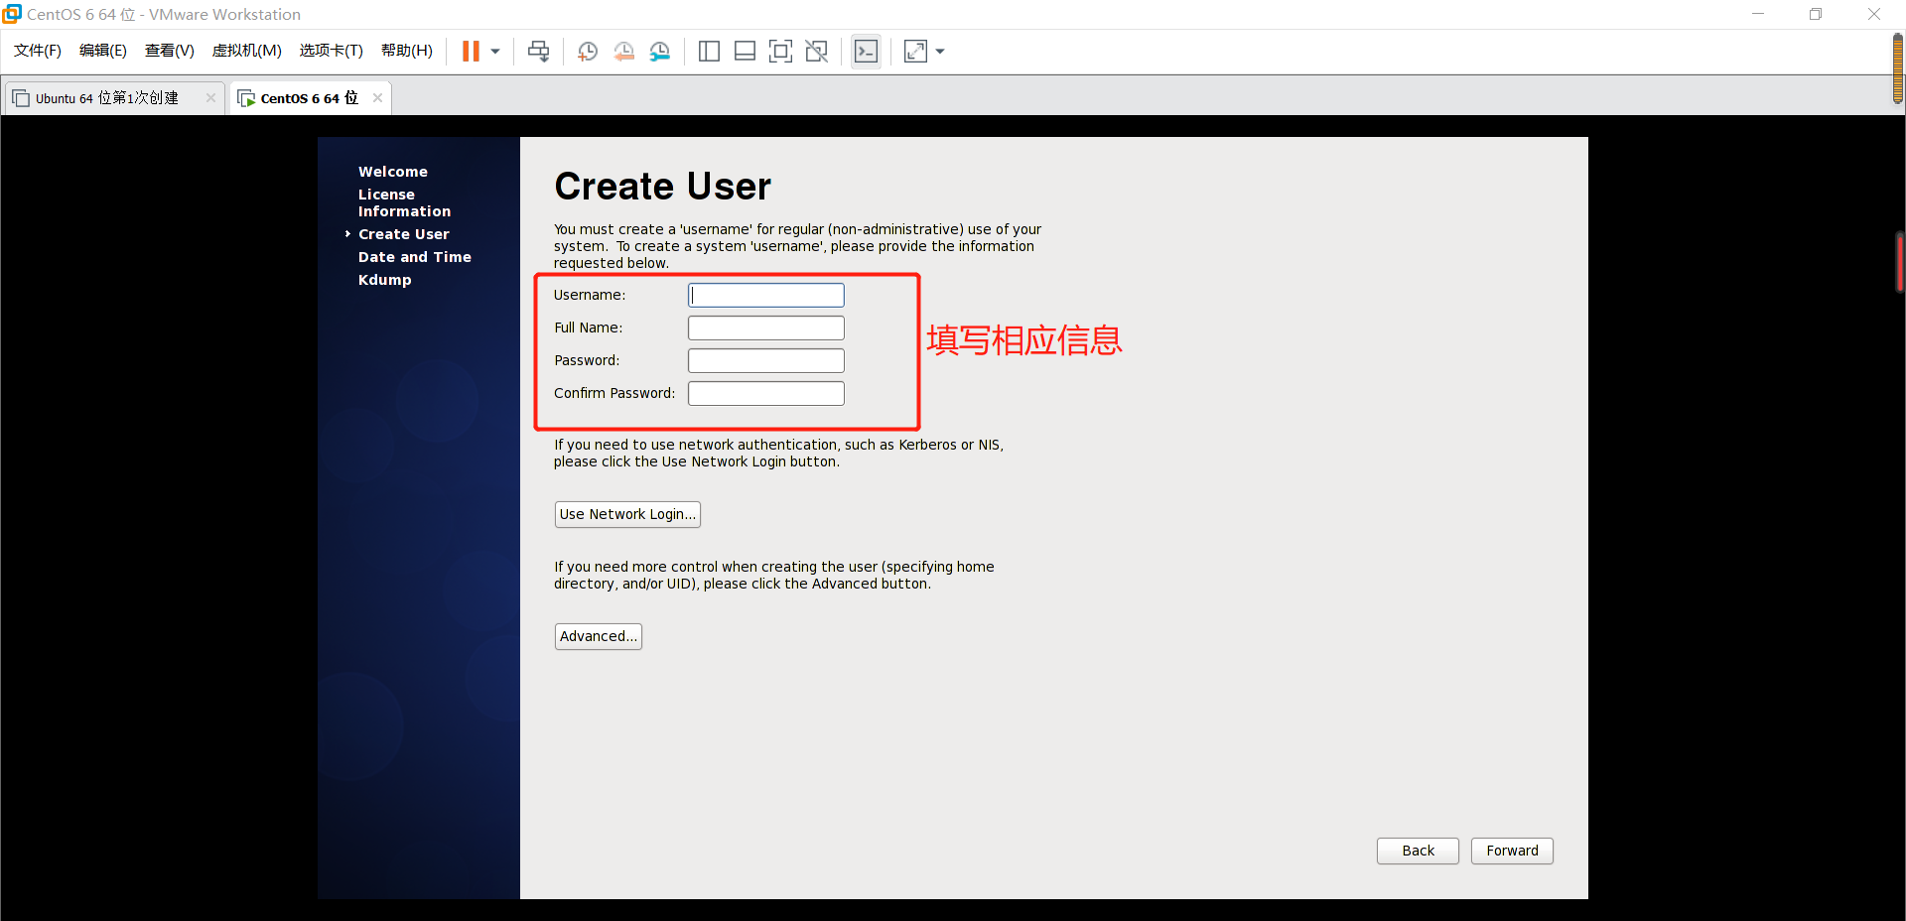Toggle the thumbnail bar view
This screenshot has height=921, width=1906.
[x=746, y=52]
